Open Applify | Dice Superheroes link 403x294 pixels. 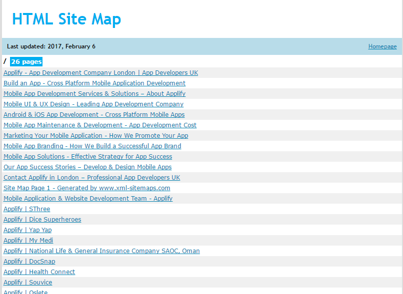[42, 220]
